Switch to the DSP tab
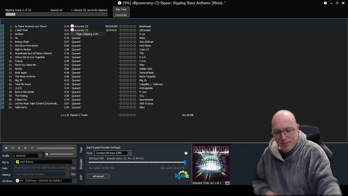 [81, 177]
